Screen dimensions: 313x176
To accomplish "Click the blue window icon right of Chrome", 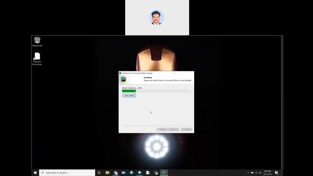I will point(123,173).
